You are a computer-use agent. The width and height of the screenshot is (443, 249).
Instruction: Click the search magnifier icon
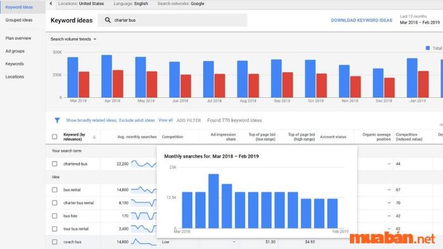(x=108, y=20)
